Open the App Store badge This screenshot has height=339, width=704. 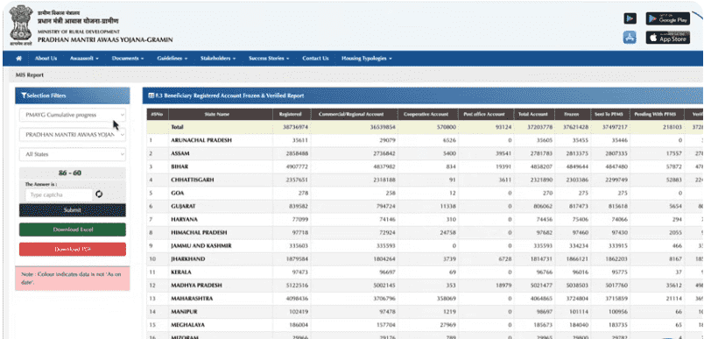[x=667, y=38]
